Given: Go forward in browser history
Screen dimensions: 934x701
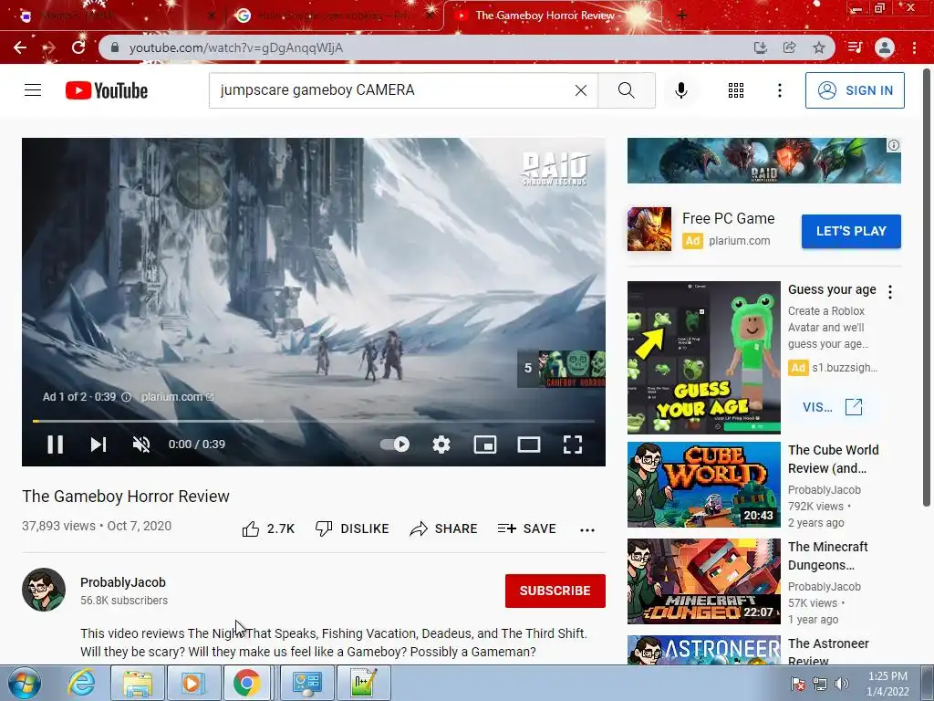Looking at the screenshot, I should [x=49, y=47].
